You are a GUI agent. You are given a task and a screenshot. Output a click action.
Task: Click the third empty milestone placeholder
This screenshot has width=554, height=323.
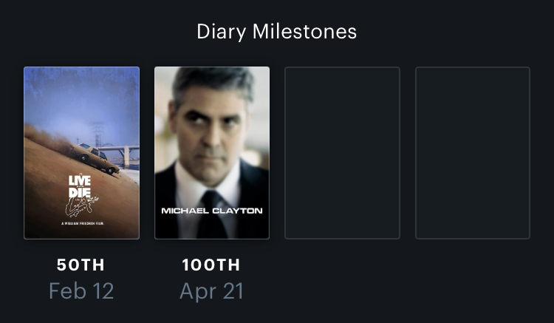342,153
